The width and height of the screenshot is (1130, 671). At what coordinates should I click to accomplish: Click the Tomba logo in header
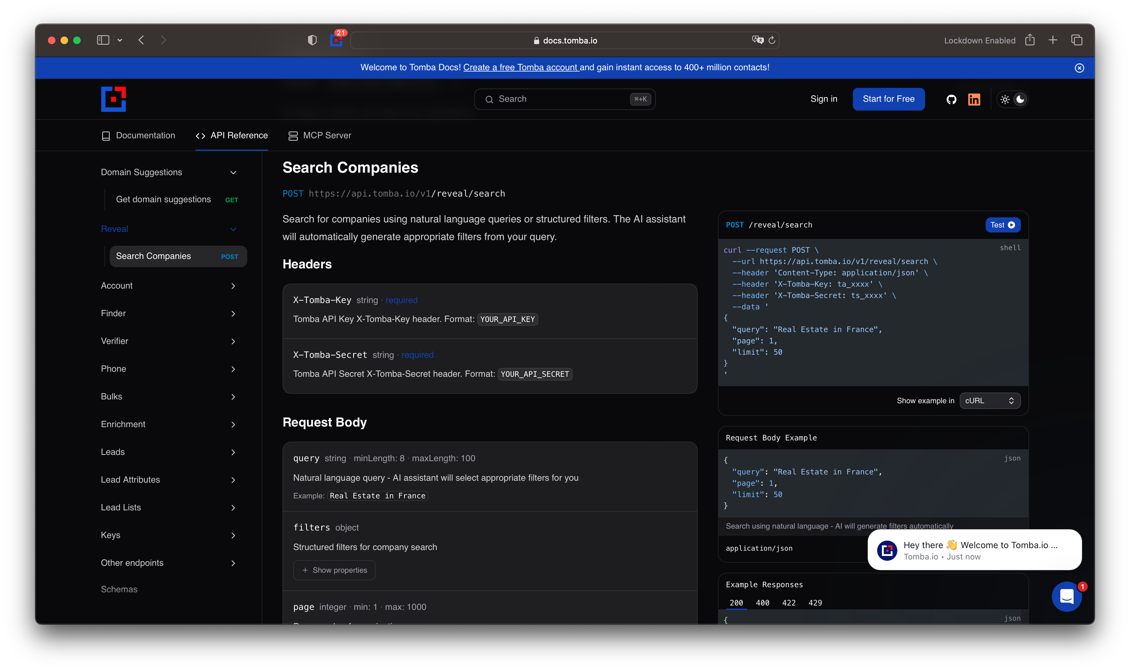(113, 99)
